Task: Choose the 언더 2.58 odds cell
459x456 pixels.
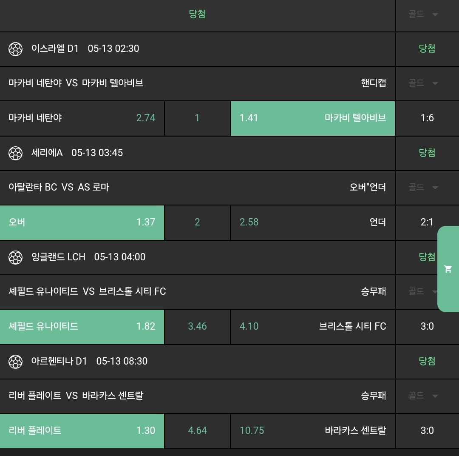Action: (x=312, y=222)
